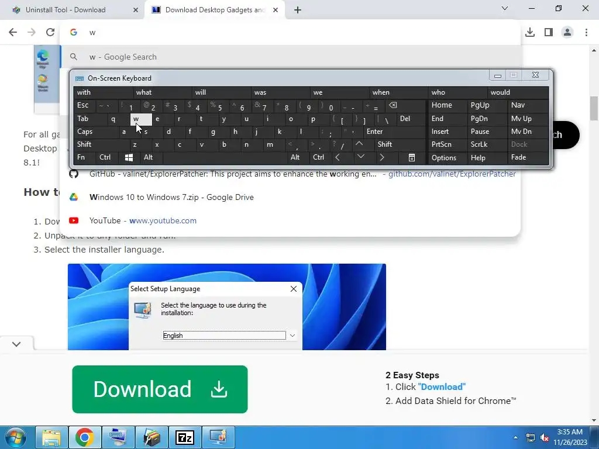The image size is (599, 449).
Task: Select the GitHub ExplorerPatcher suggestion
Action: click(290, 174)
